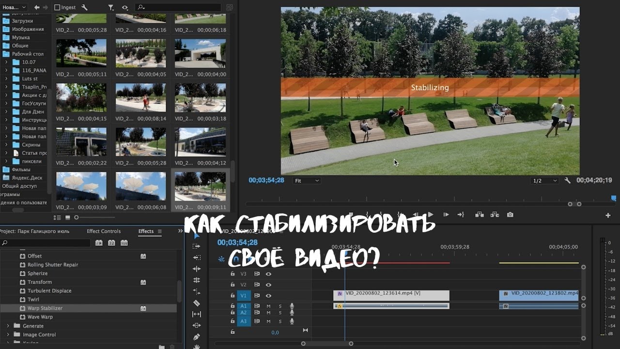Image resolution: width=620 pixels, height=349 pixels.
Task: Filter effects by YUV badge
Action: click(124, 243)
